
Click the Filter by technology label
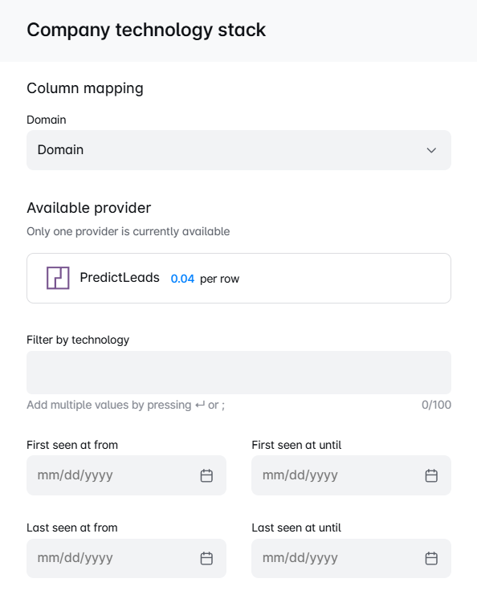(x=78, y=340)
